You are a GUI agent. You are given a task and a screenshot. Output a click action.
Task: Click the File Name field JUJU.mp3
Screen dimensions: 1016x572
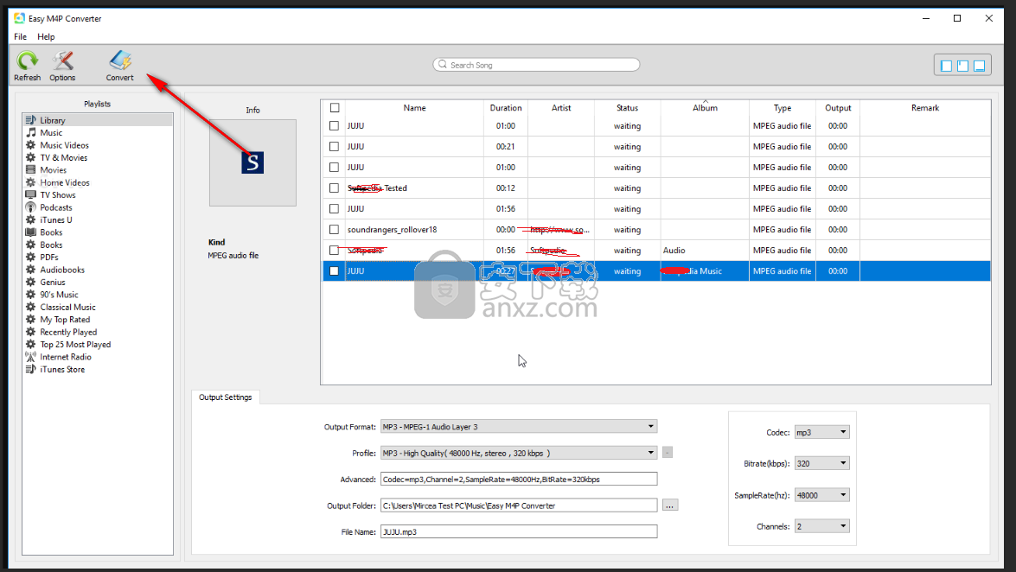tap(518, 532)
